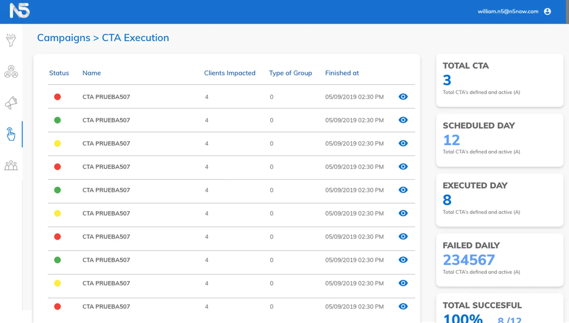Viewport: 569px width, 323px height.
Task: Click CTA Execution breadcrumb title
Action: coord(135,38)
